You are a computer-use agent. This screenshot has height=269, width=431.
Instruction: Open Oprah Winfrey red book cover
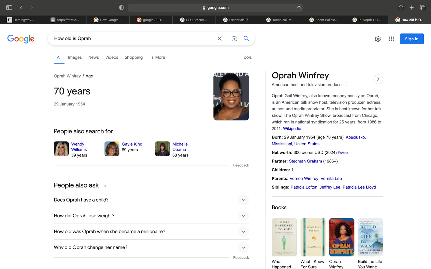(342, 237)
